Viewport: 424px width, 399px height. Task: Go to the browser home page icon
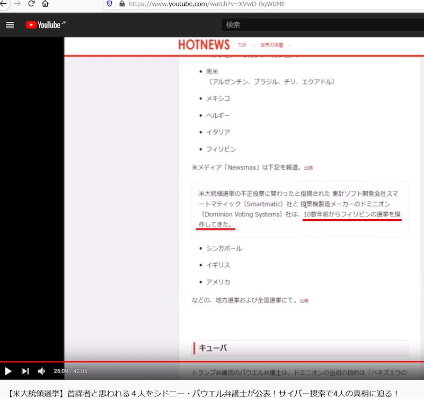pyautogui.click(x=45, y=4)
